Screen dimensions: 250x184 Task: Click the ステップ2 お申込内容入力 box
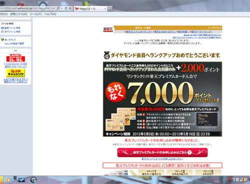179,172
